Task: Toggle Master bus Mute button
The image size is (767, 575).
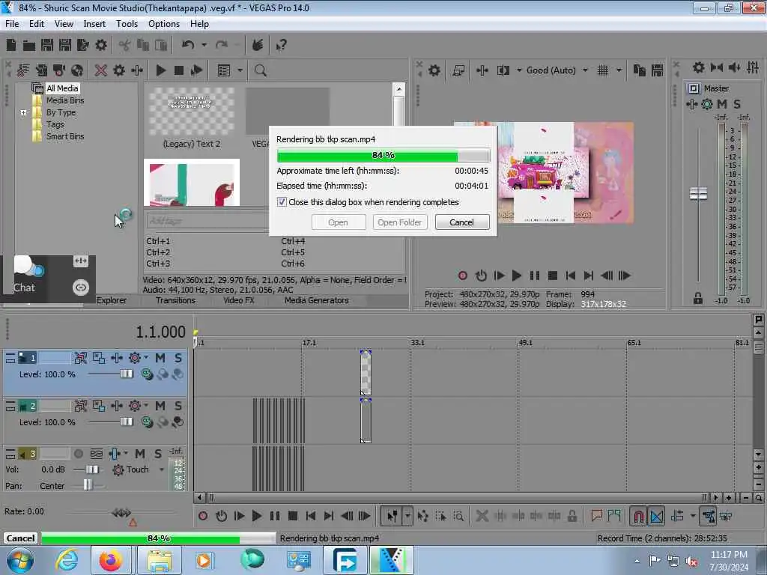Action: (721, 103)
